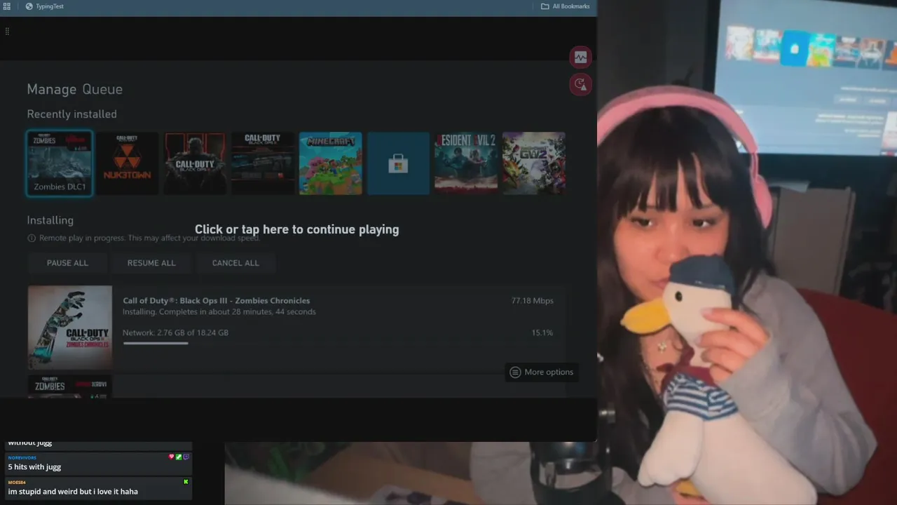Click 'Click or tap here to continue playing'
This screenshot has height=505, width=897.
coord(296,229)
